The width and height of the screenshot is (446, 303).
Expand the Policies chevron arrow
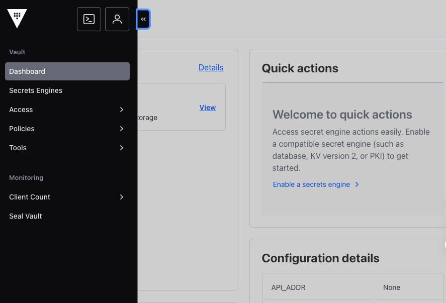pyautogui.click(x=122, y=129)
